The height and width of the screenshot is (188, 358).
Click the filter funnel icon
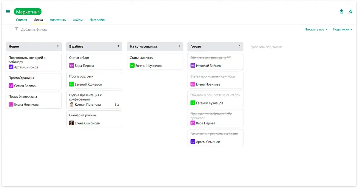pos(17,29)
